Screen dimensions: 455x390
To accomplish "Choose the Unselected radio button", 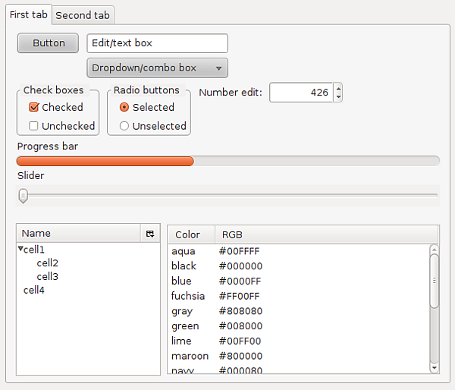I will click(124, 126).
